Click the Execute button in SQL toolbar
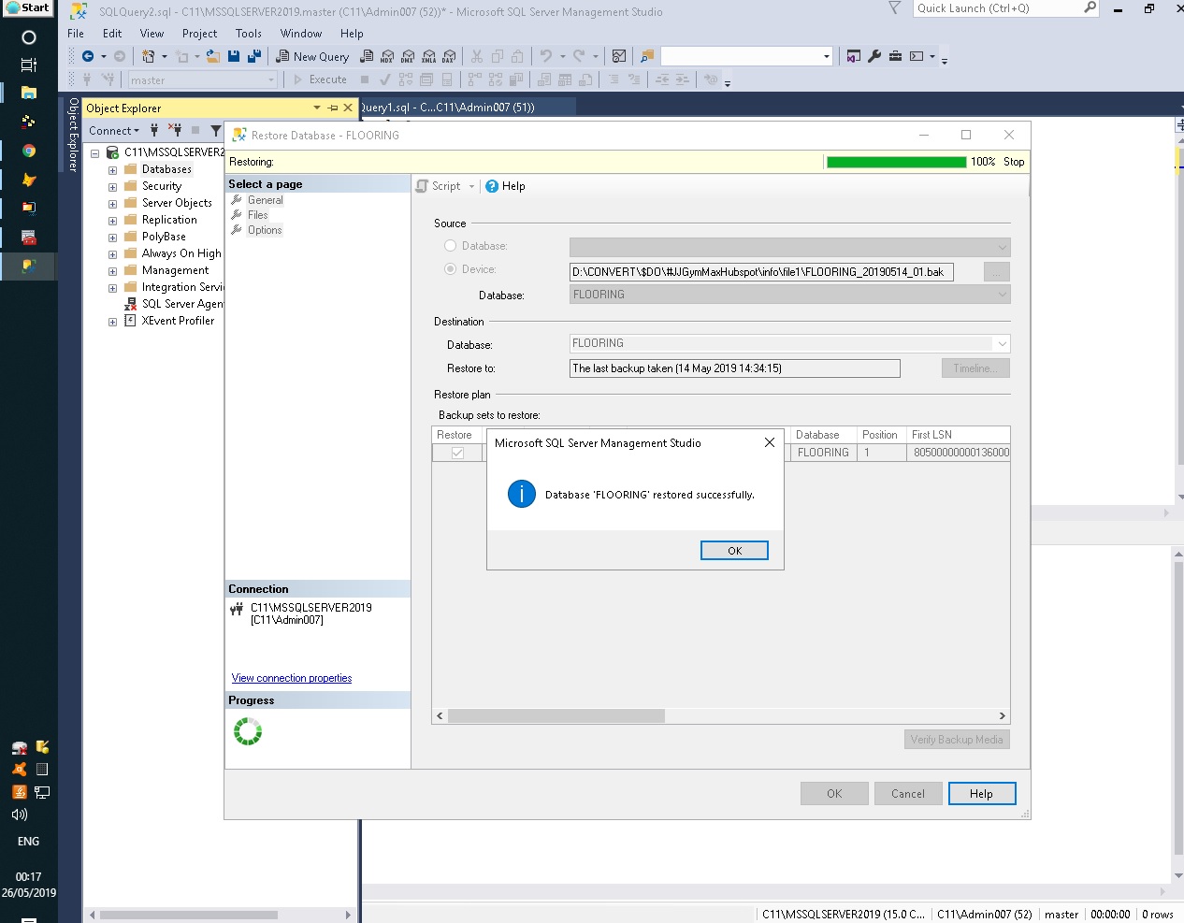Image resolution: width=1184 pixels, height=923 pixels. (x=320, y=80)
